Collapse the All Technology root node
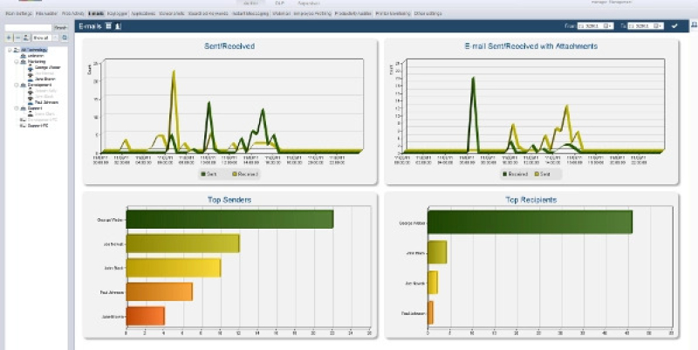 pos(10,50)
